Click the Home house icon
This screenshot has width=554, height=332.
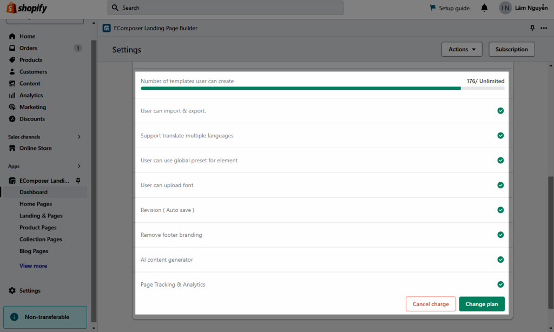12,36
